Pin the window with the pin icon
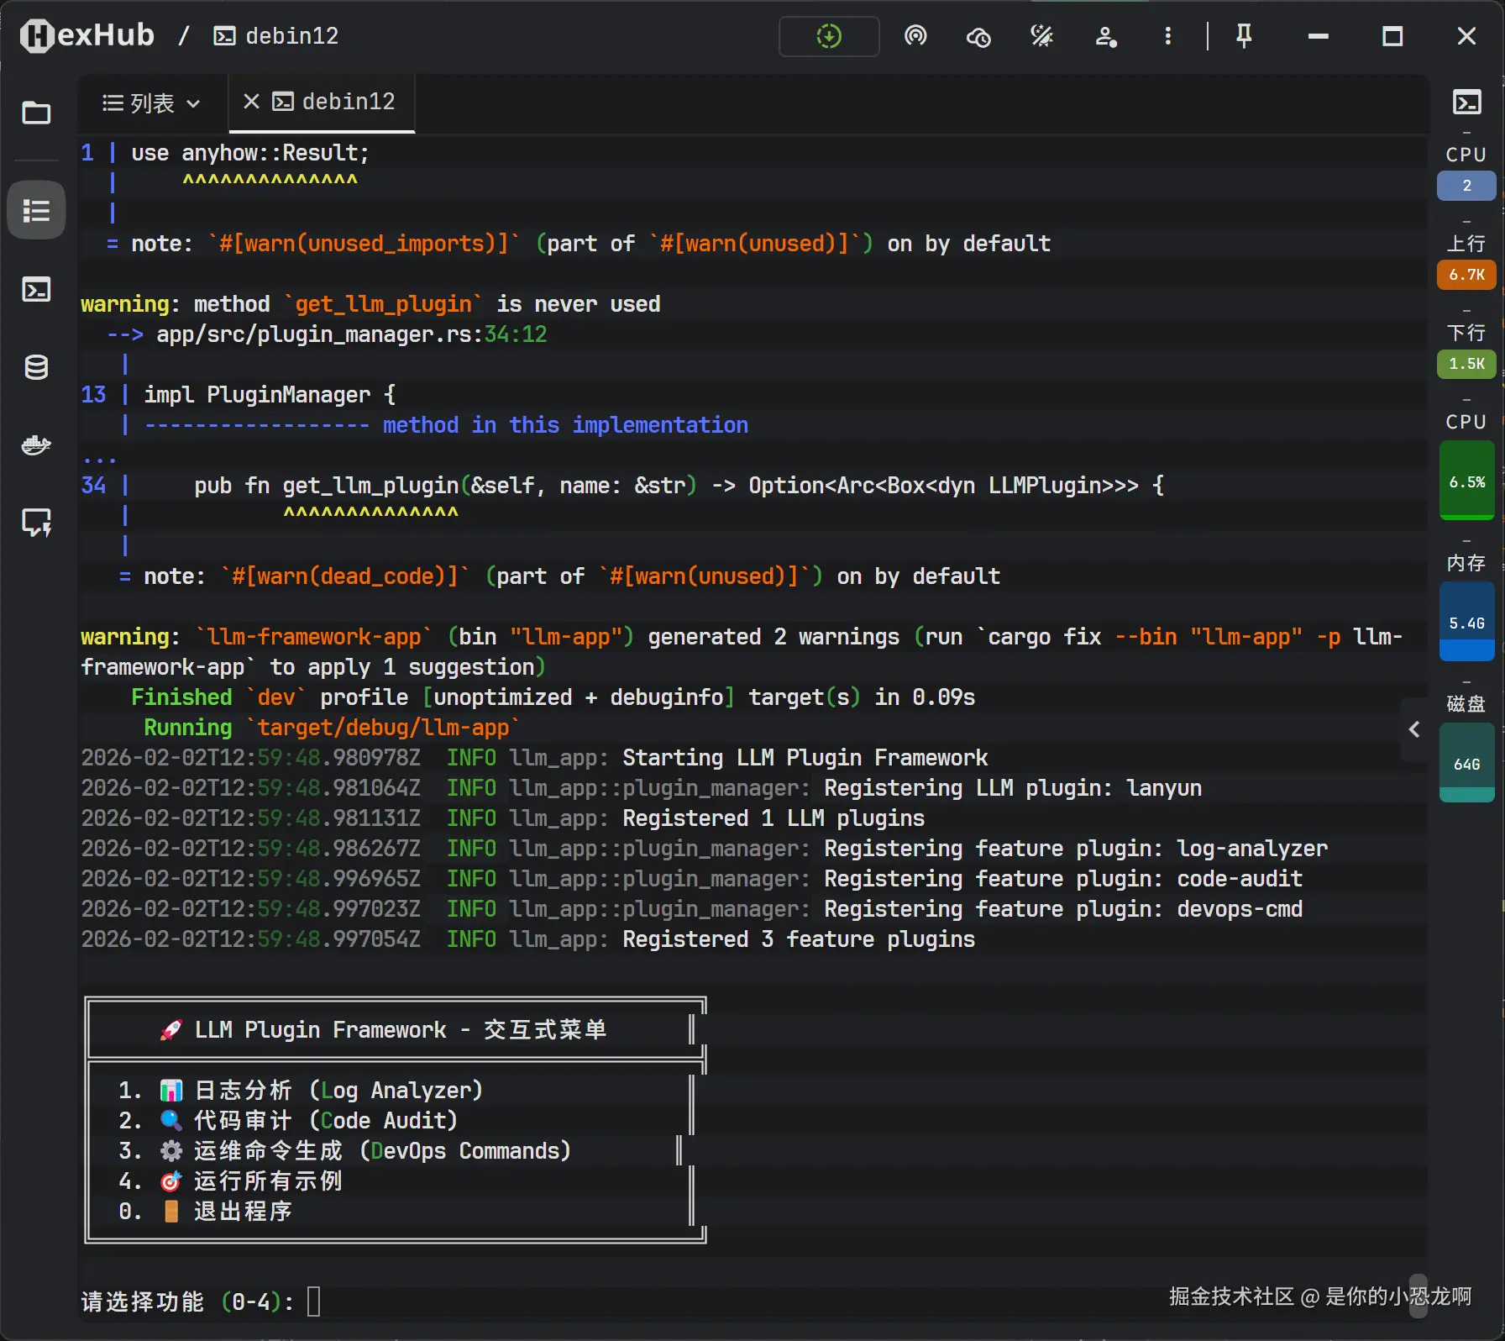The height and width of the screenshot is (1341, 1505). pyautogui.click(x=1244, y=36)
